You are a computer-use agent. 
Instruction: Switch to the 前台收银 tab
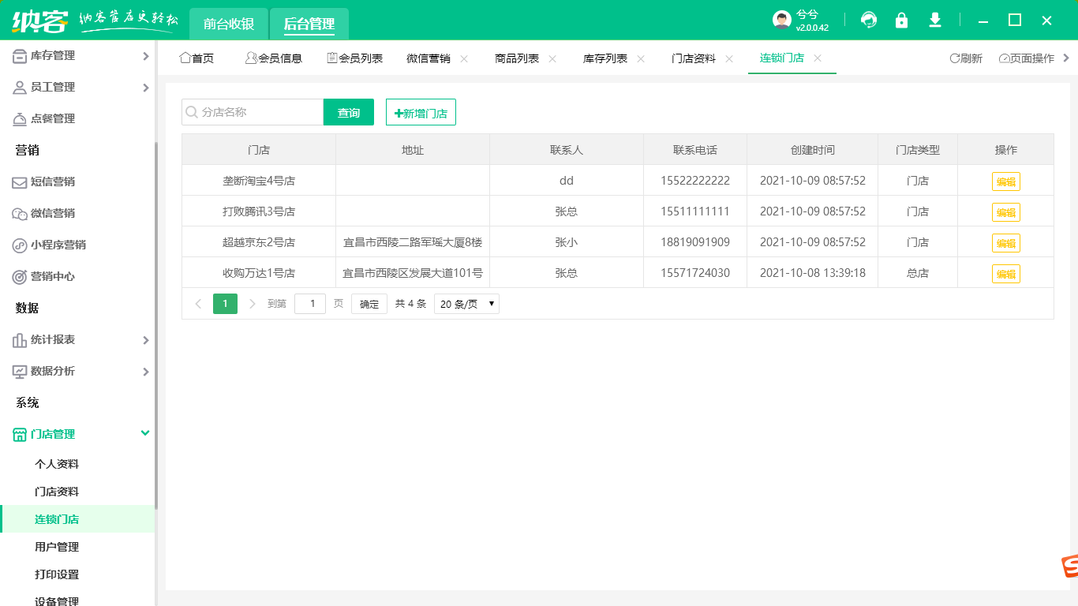tap(229, 24)
